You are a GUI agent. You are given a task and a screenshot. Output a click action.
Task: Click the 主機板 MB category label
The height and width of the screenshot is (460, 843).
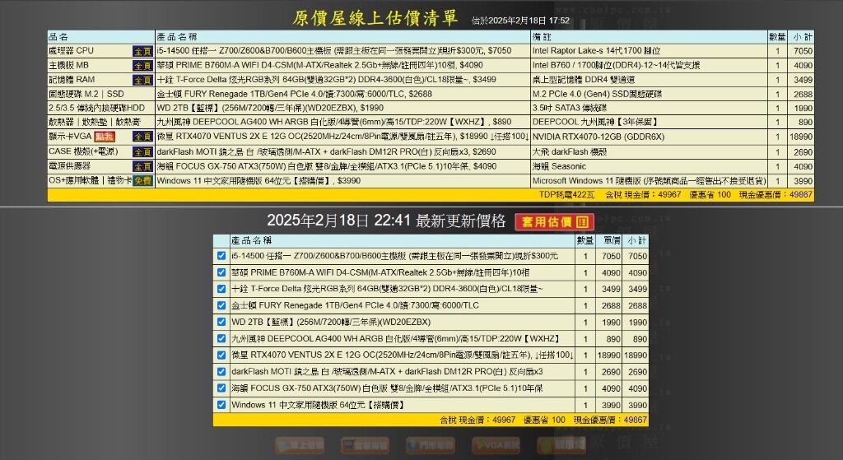pos(69,65)
